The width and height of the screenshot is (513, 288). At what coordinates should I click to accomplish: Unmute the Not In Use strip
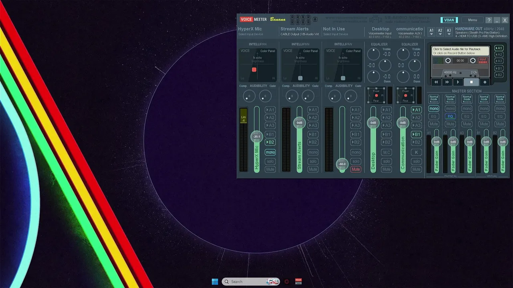[355, 169]
